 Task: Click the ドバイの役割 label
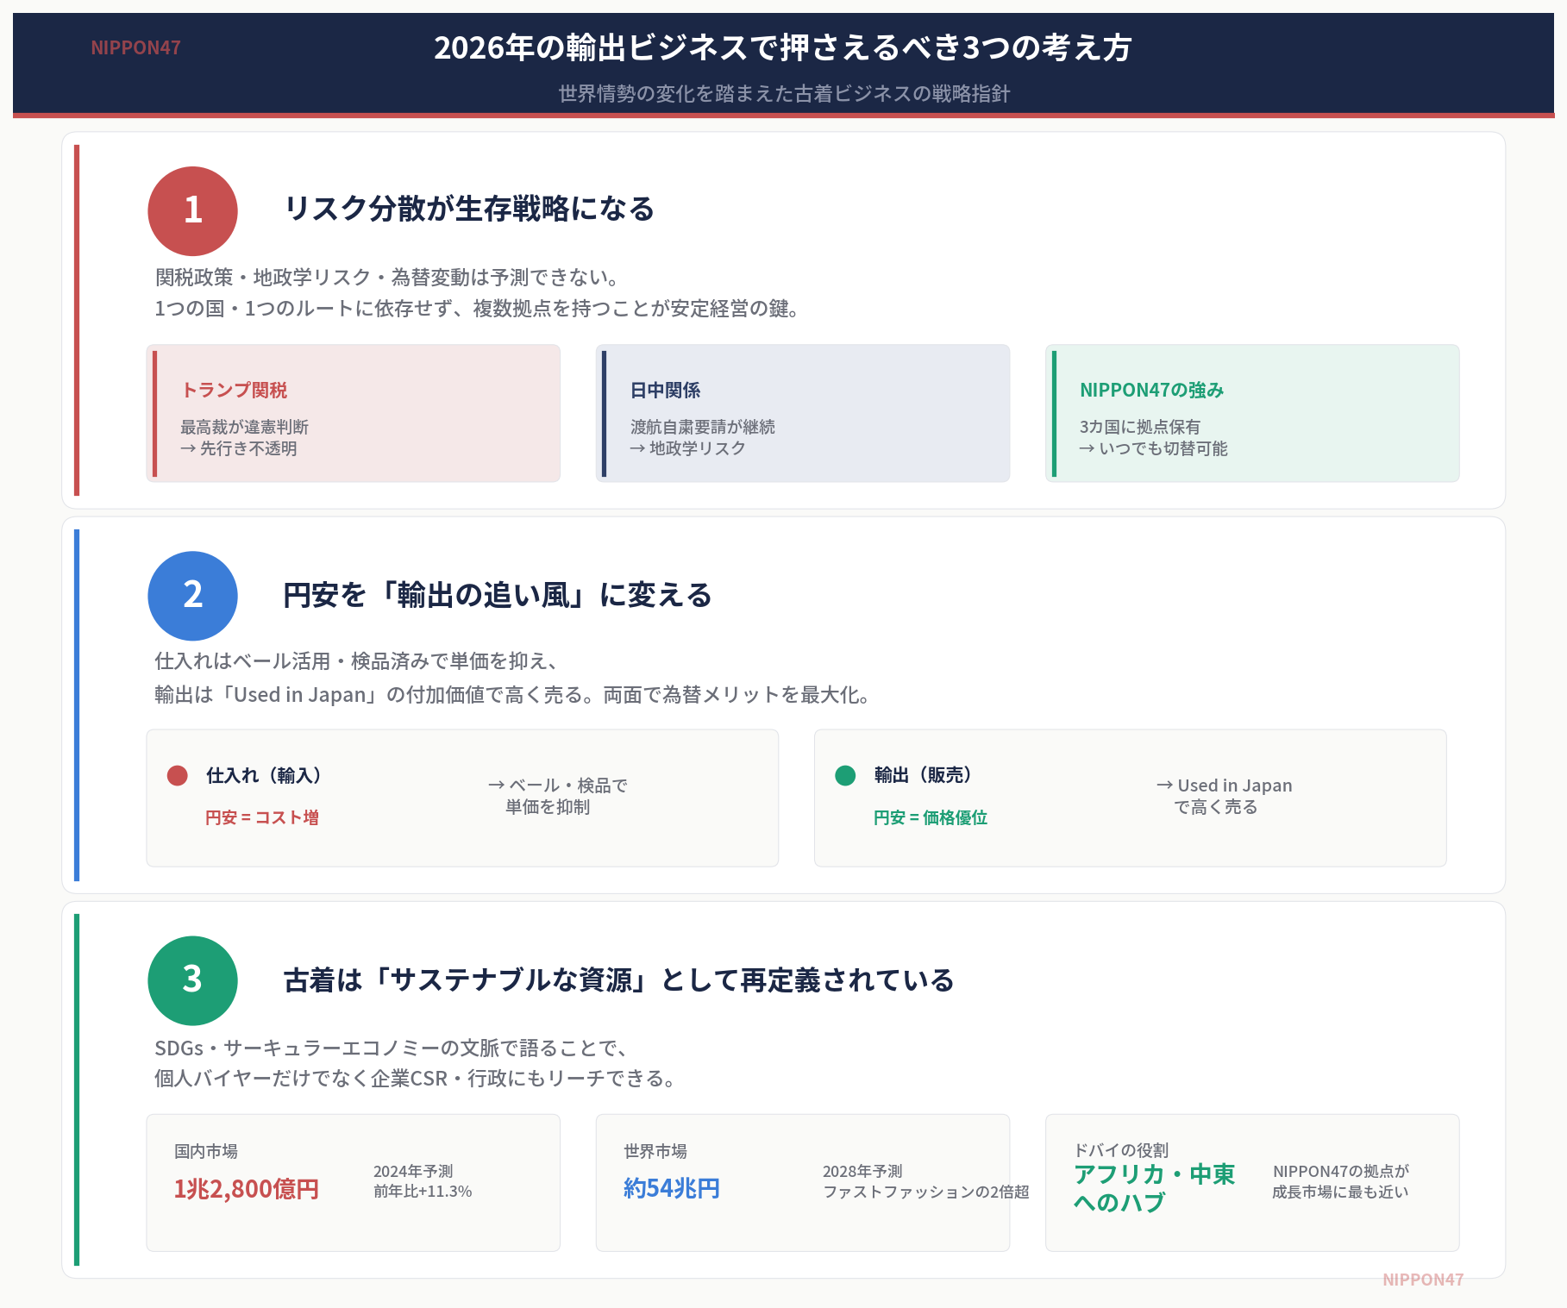(1121, 1150)
